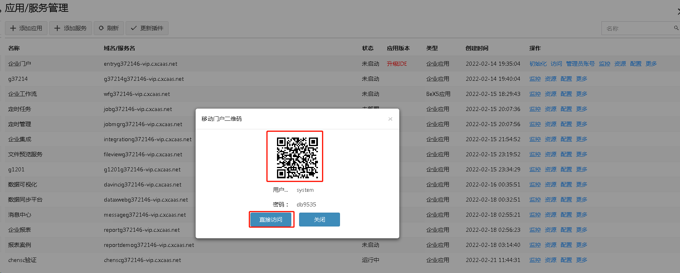This screenshot has width=680, height=273.
Task: Open 监控 link for g37214 row
Action: [x=535, y=79]
